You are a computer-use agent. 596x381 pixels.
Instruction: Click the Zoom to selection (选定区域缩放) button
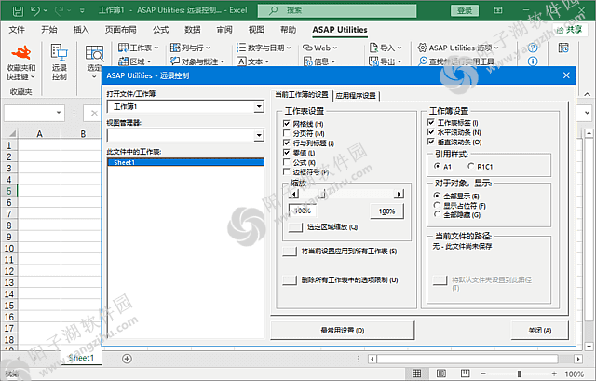point(295,227)
